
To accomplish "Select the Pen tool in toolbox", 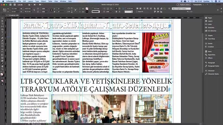I will (2, 38).
